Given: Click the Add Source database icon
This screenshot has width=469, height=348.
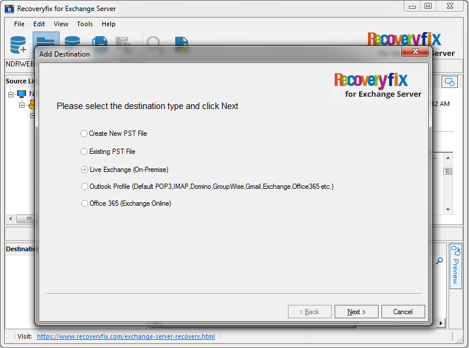Looking at the screenshot, I should pyautogui.click(x=18, y=45).
